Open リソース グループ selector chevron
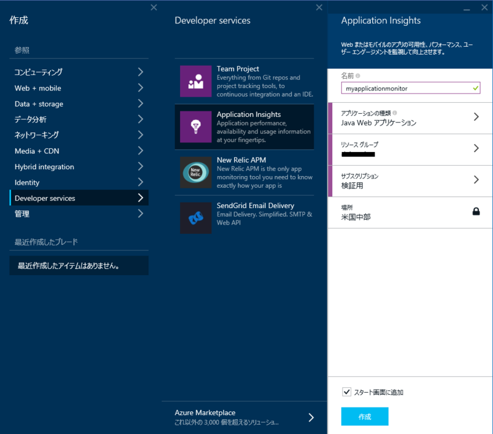This screenshot has width=493, height=434. pyautogui.click(x=476, y=148)
